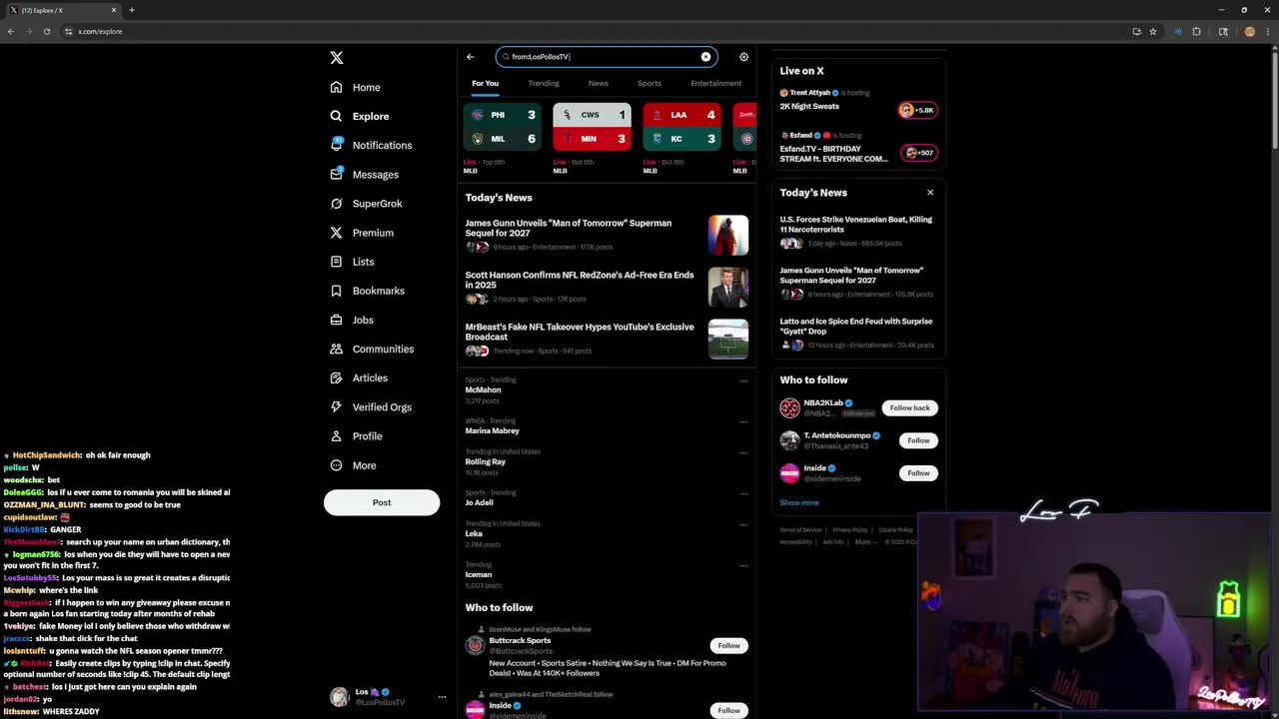Open Terms of Service footer link
This screenshot has height=719, width=1279.
coord(800,530)
